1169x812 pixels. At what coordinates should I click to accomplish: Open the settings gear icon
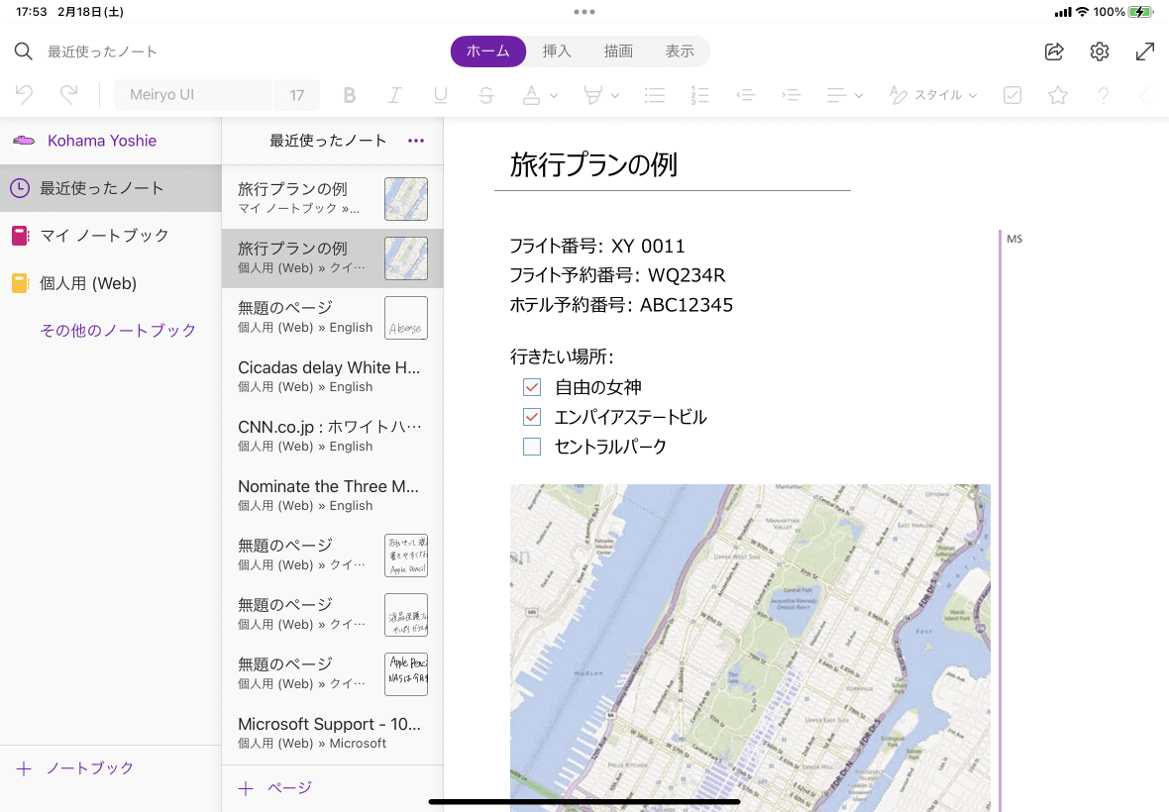[1100, 51]
